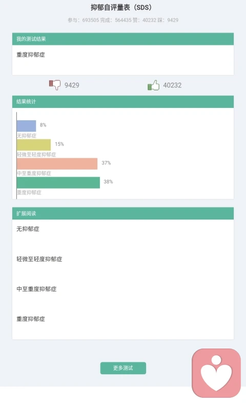
Task: Click the thumbs-down icon
Action: tap(55, 85)
